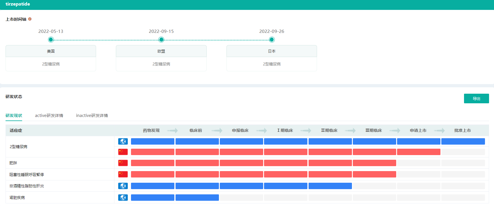Click the globe icon for 肾脏疾病

(x=123, y=198)
